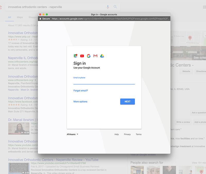Click the Google G icon in sign-in card

(89, 56)
